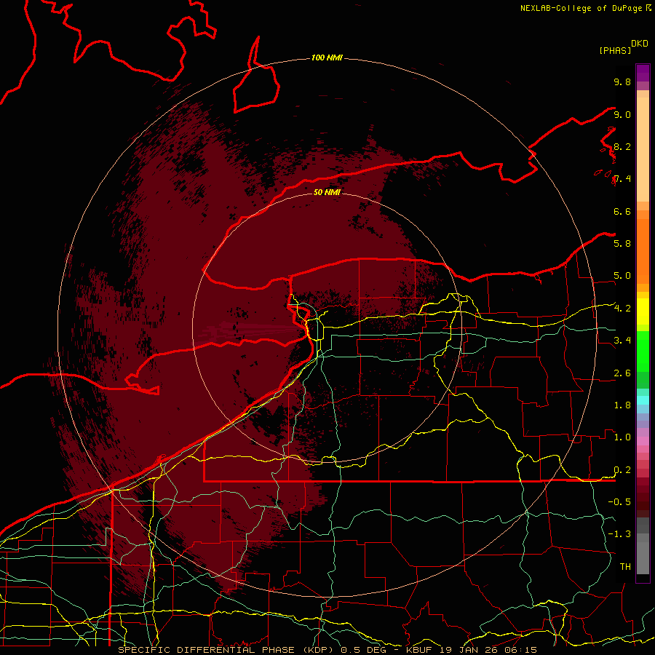This screenshot has height=655, width=655.
Task: Click the 50 NMI range ring label
Action: click(x=327, y=192)
